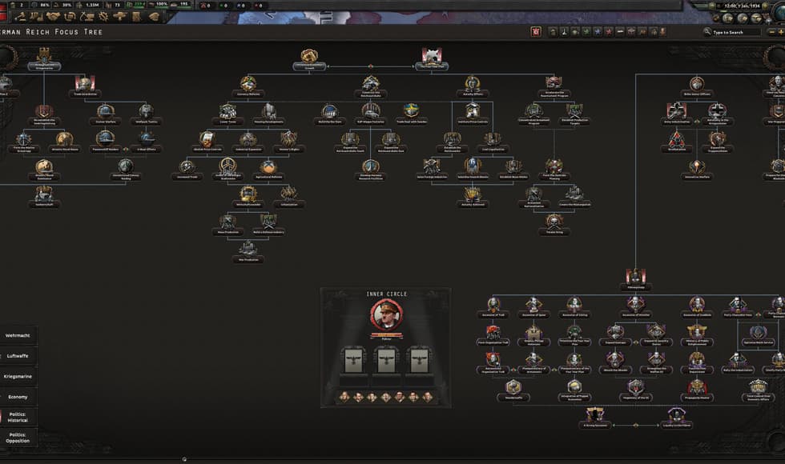Open the Diplomacy handshake menu in top bar

click(x=53, y=17)
